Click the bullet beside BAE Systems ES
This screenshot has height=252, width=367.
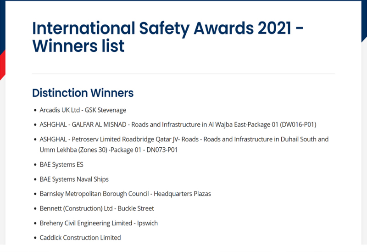[35, 165]
